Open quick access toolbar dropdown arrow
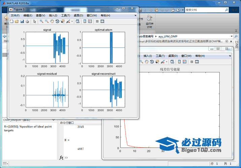The height and width of the screenshot is (168, 241). pyautogui.click(x=183, y=10)
